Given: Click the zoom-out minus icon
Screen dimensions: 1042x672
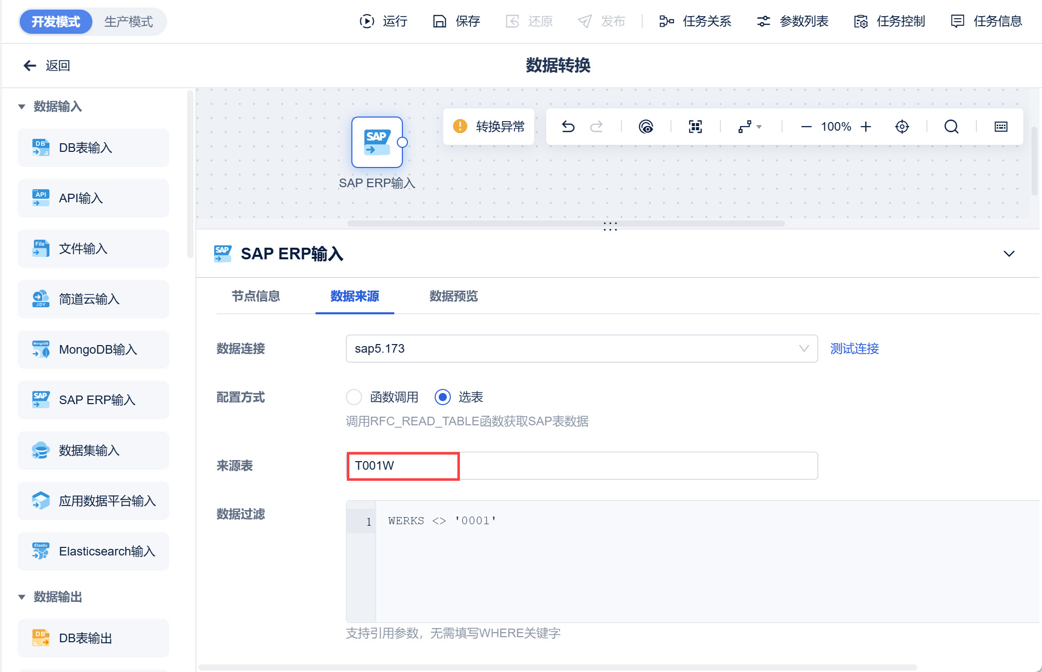Looking at the screenshot, I should click(806, 127).
